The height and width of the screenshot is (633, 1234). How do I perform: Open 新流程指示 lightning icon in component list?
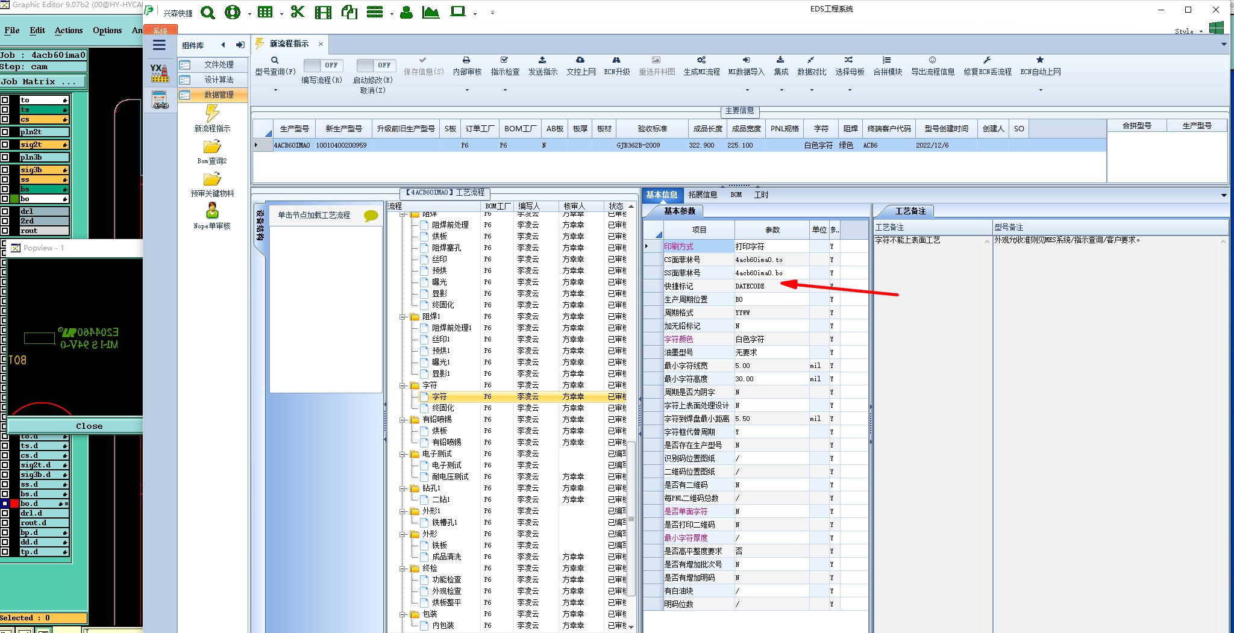click(212, 113)
